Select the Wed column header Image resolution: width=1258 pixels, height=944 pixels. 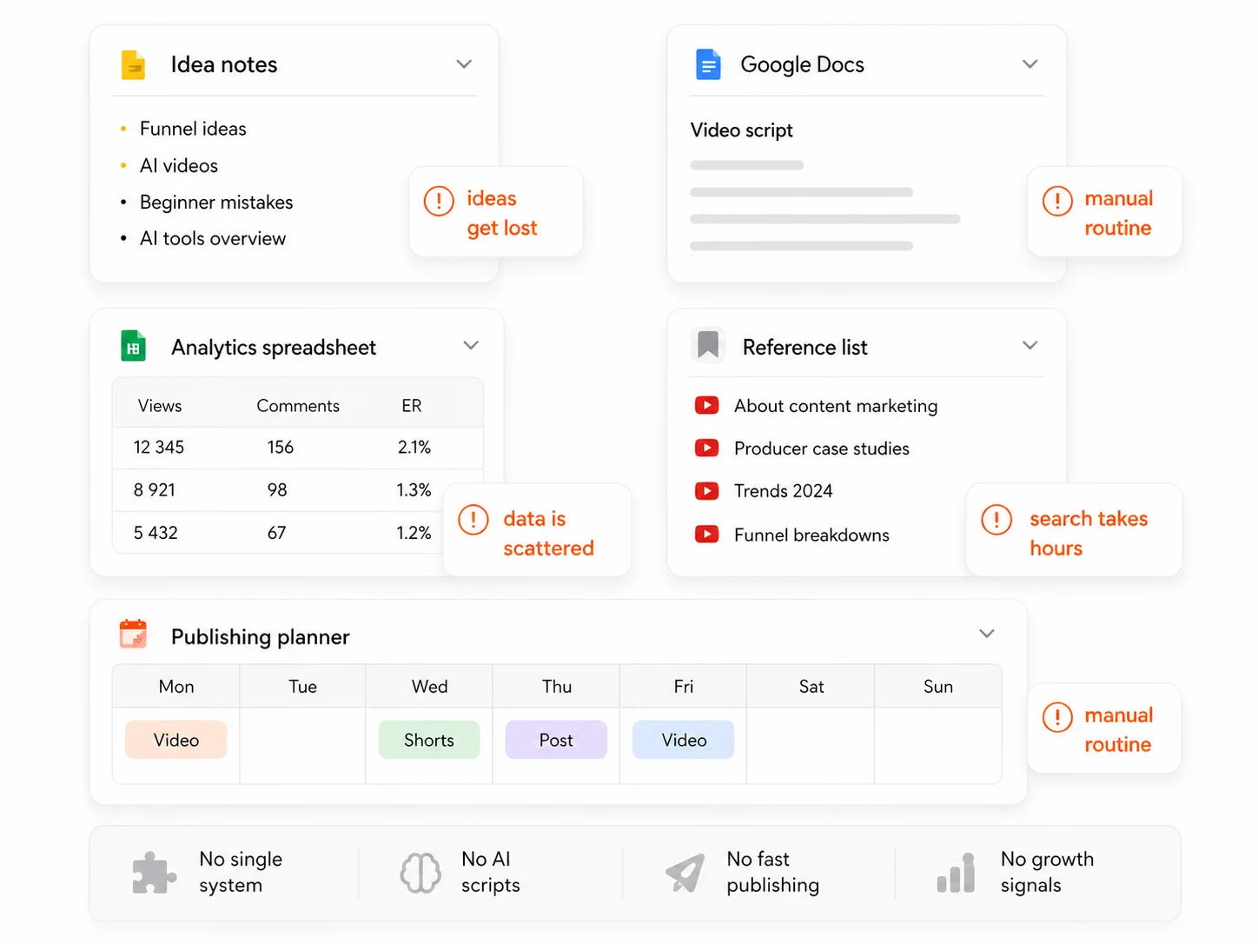click(x=429, y=687)
